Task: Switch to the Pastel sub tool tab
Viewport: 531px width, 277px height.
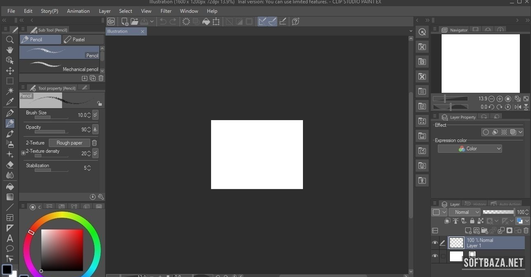Action: pyautogui.click(x=83, y=40)
